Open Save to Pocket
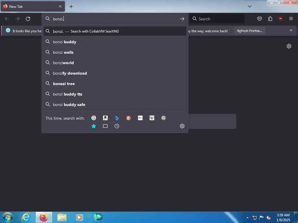Viewport: 298px width, 223px height. (x=260, y=19)
